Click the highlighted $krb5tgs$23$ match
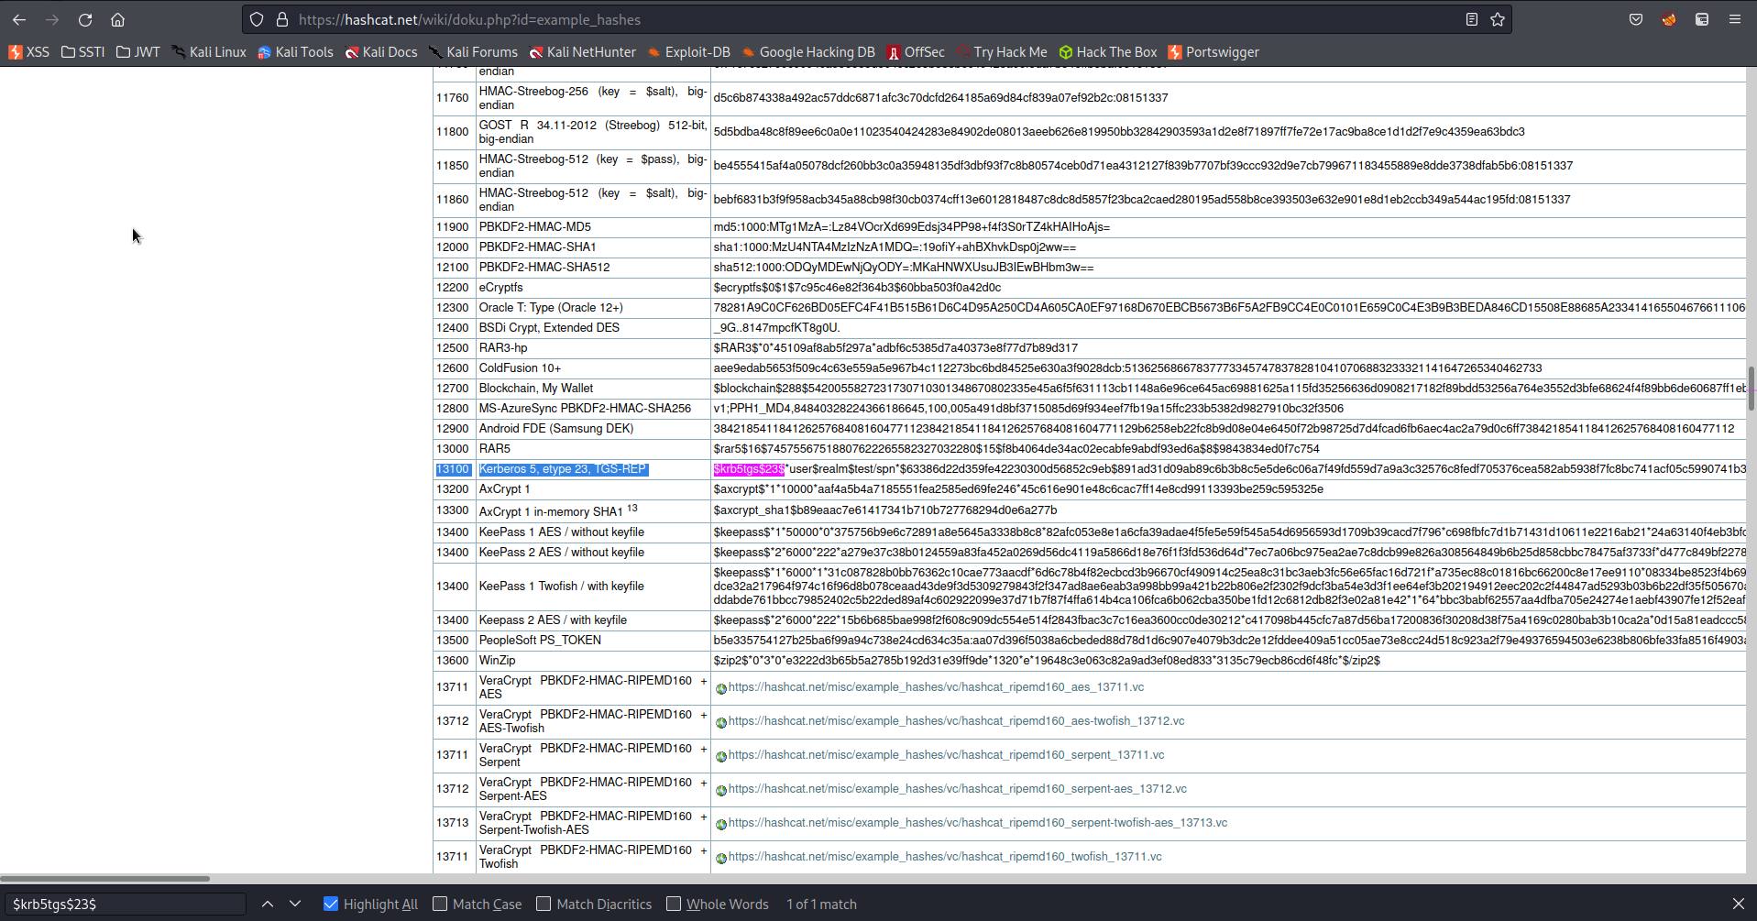Screen dimensions: 1757x921 (749, 469)
